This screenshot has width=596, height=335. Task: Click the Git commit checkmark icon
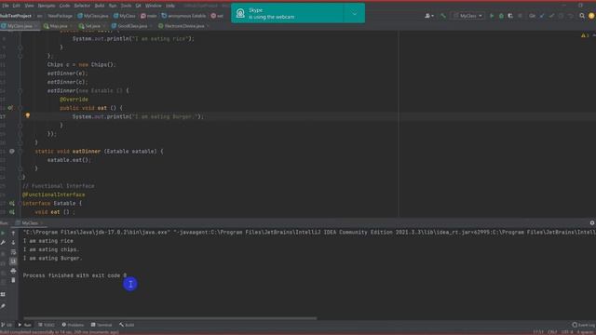551,16
